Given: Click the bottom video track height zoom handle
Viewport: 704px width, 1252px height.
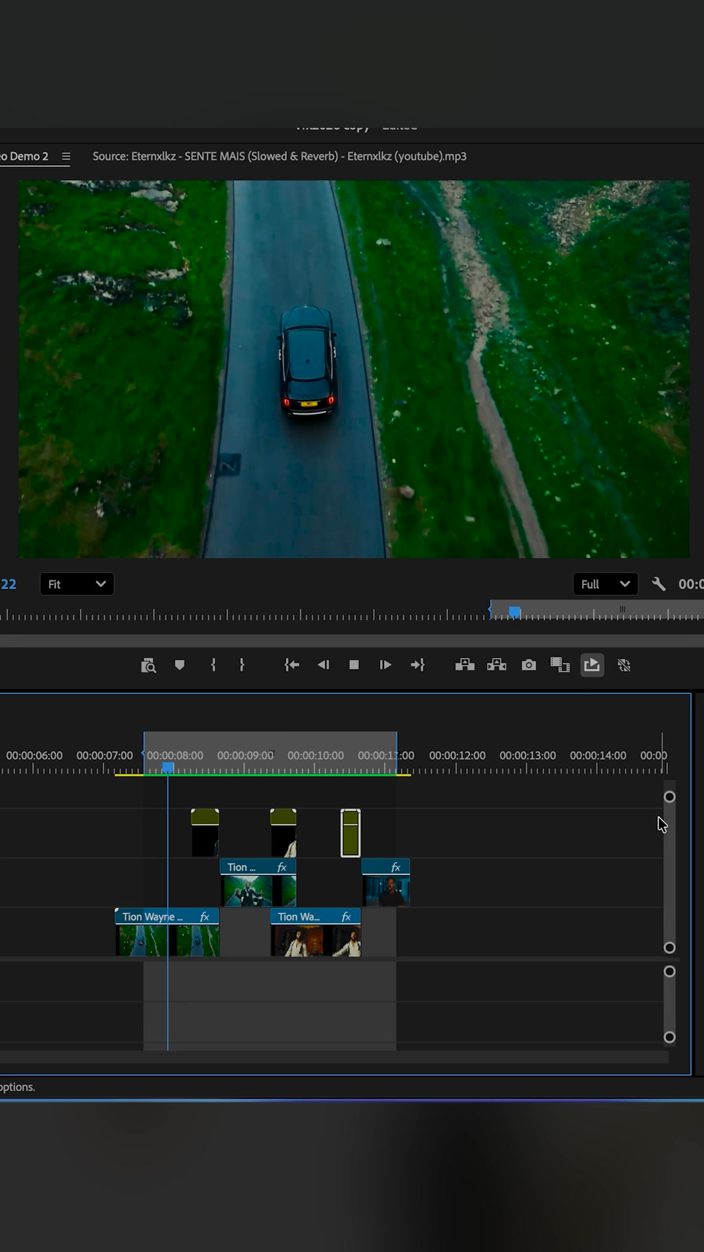Looking at the screenshot, I should tap(669, 947).
